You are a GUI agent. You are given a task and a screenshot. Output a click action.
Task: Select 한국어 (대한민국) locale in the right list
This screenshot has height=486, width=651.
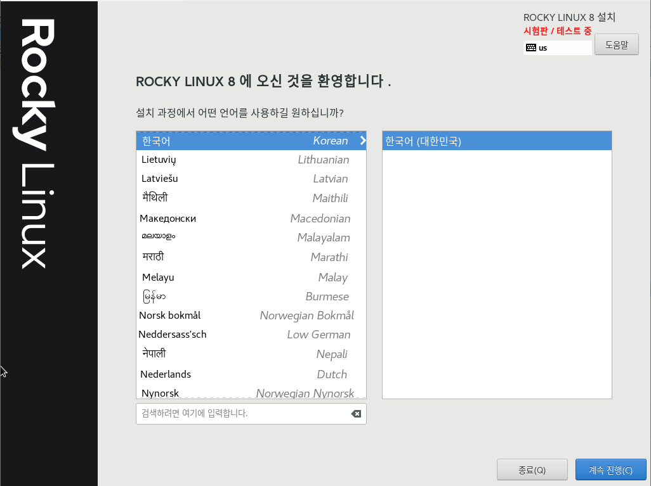click(497, 141)
